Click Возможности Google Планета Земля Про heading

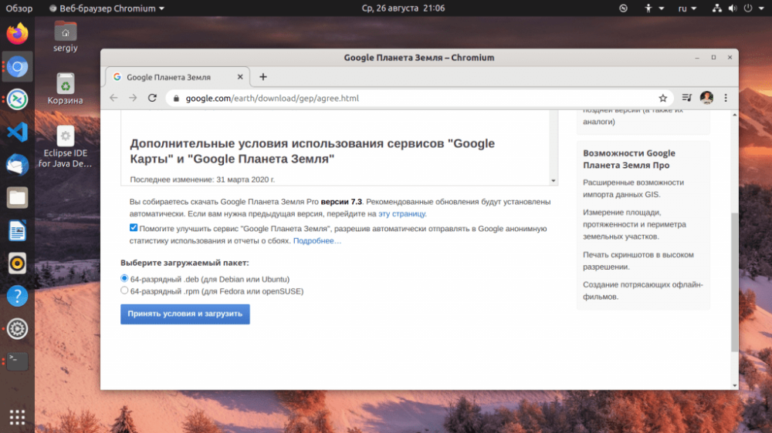pyautogui.click(x=629, y=159)
